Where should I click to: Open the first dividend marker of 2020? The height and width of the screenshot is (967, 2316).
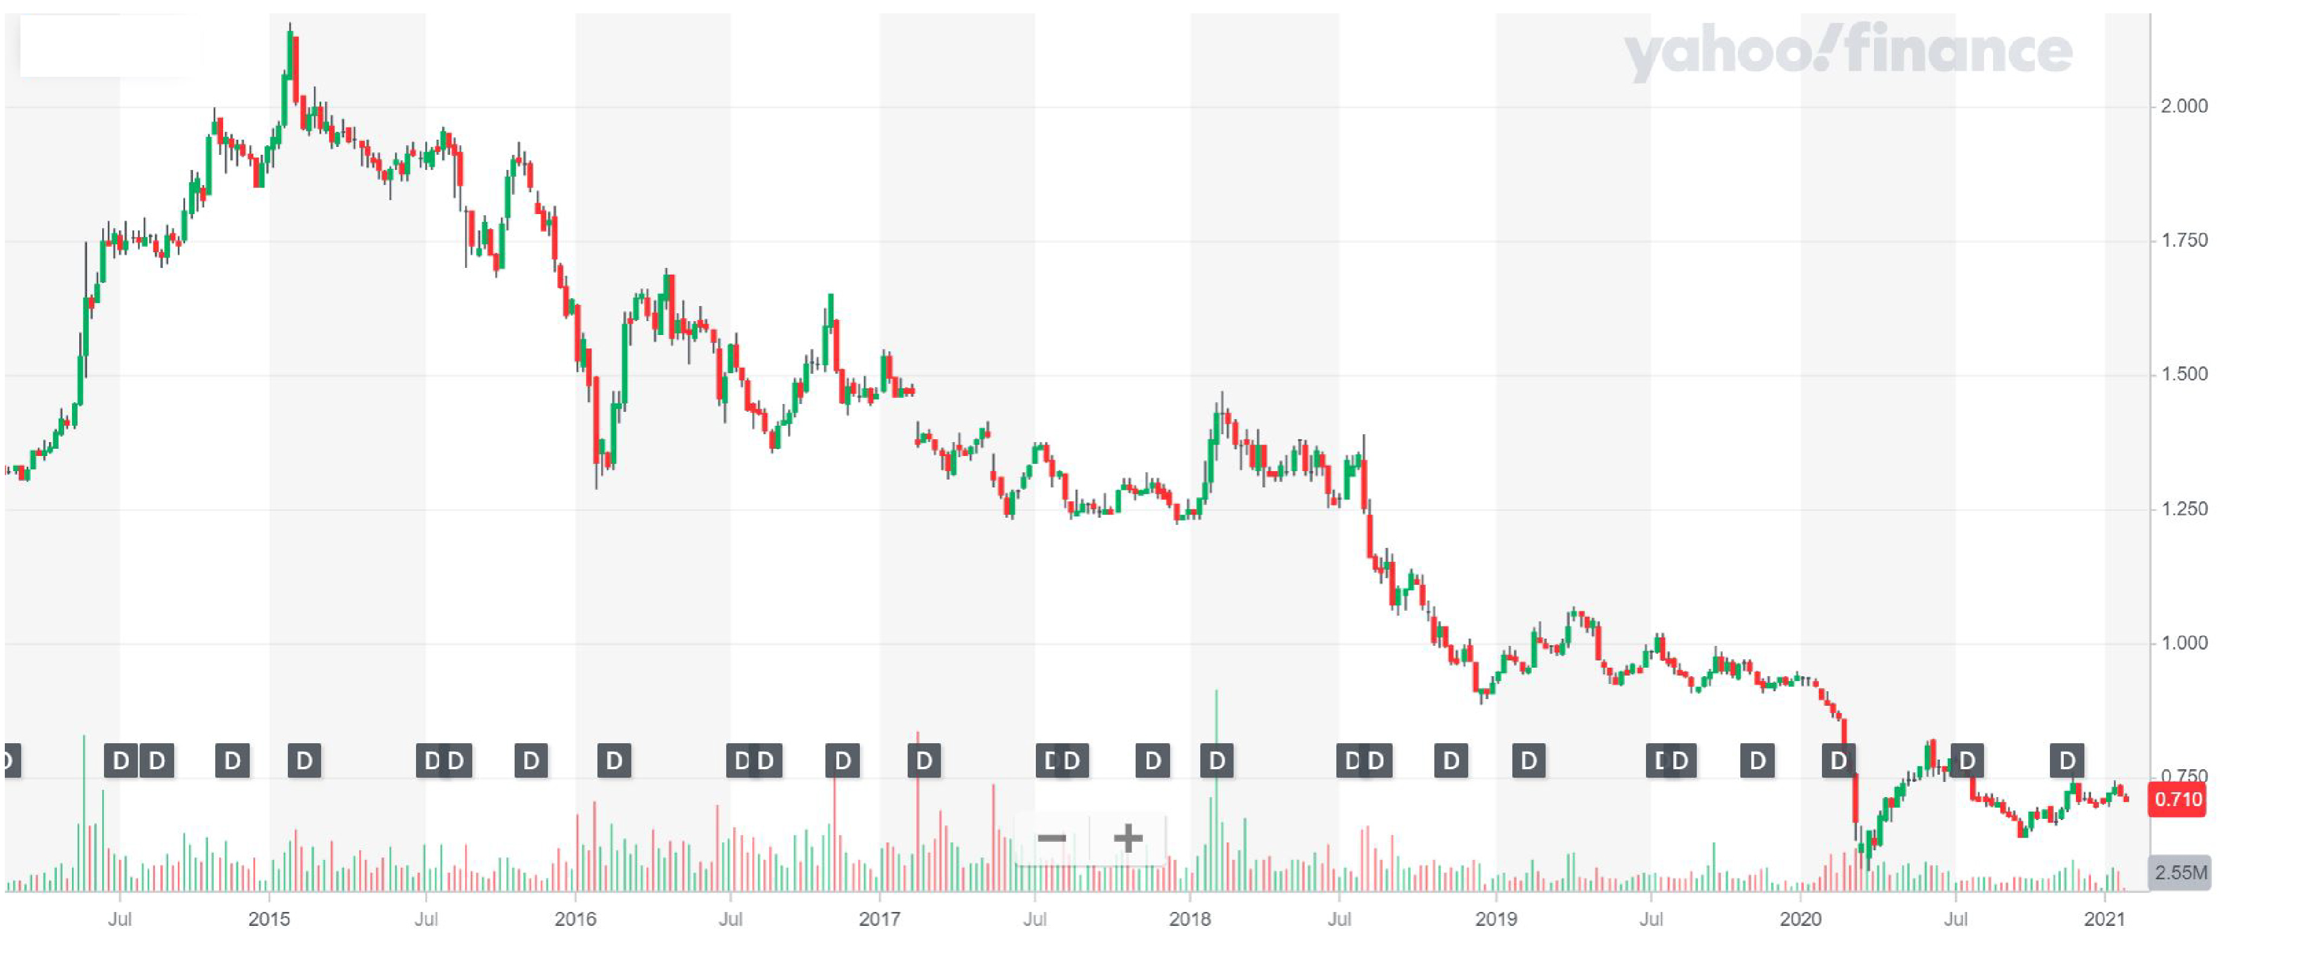[x=1839, y=761]
